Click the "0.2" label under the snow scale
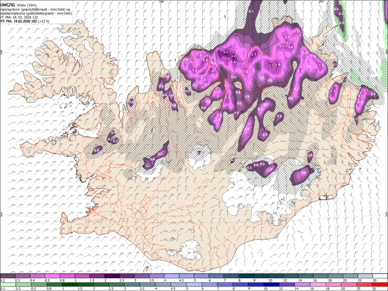Viewport: 388px width, 291px height. pos(3,280)
